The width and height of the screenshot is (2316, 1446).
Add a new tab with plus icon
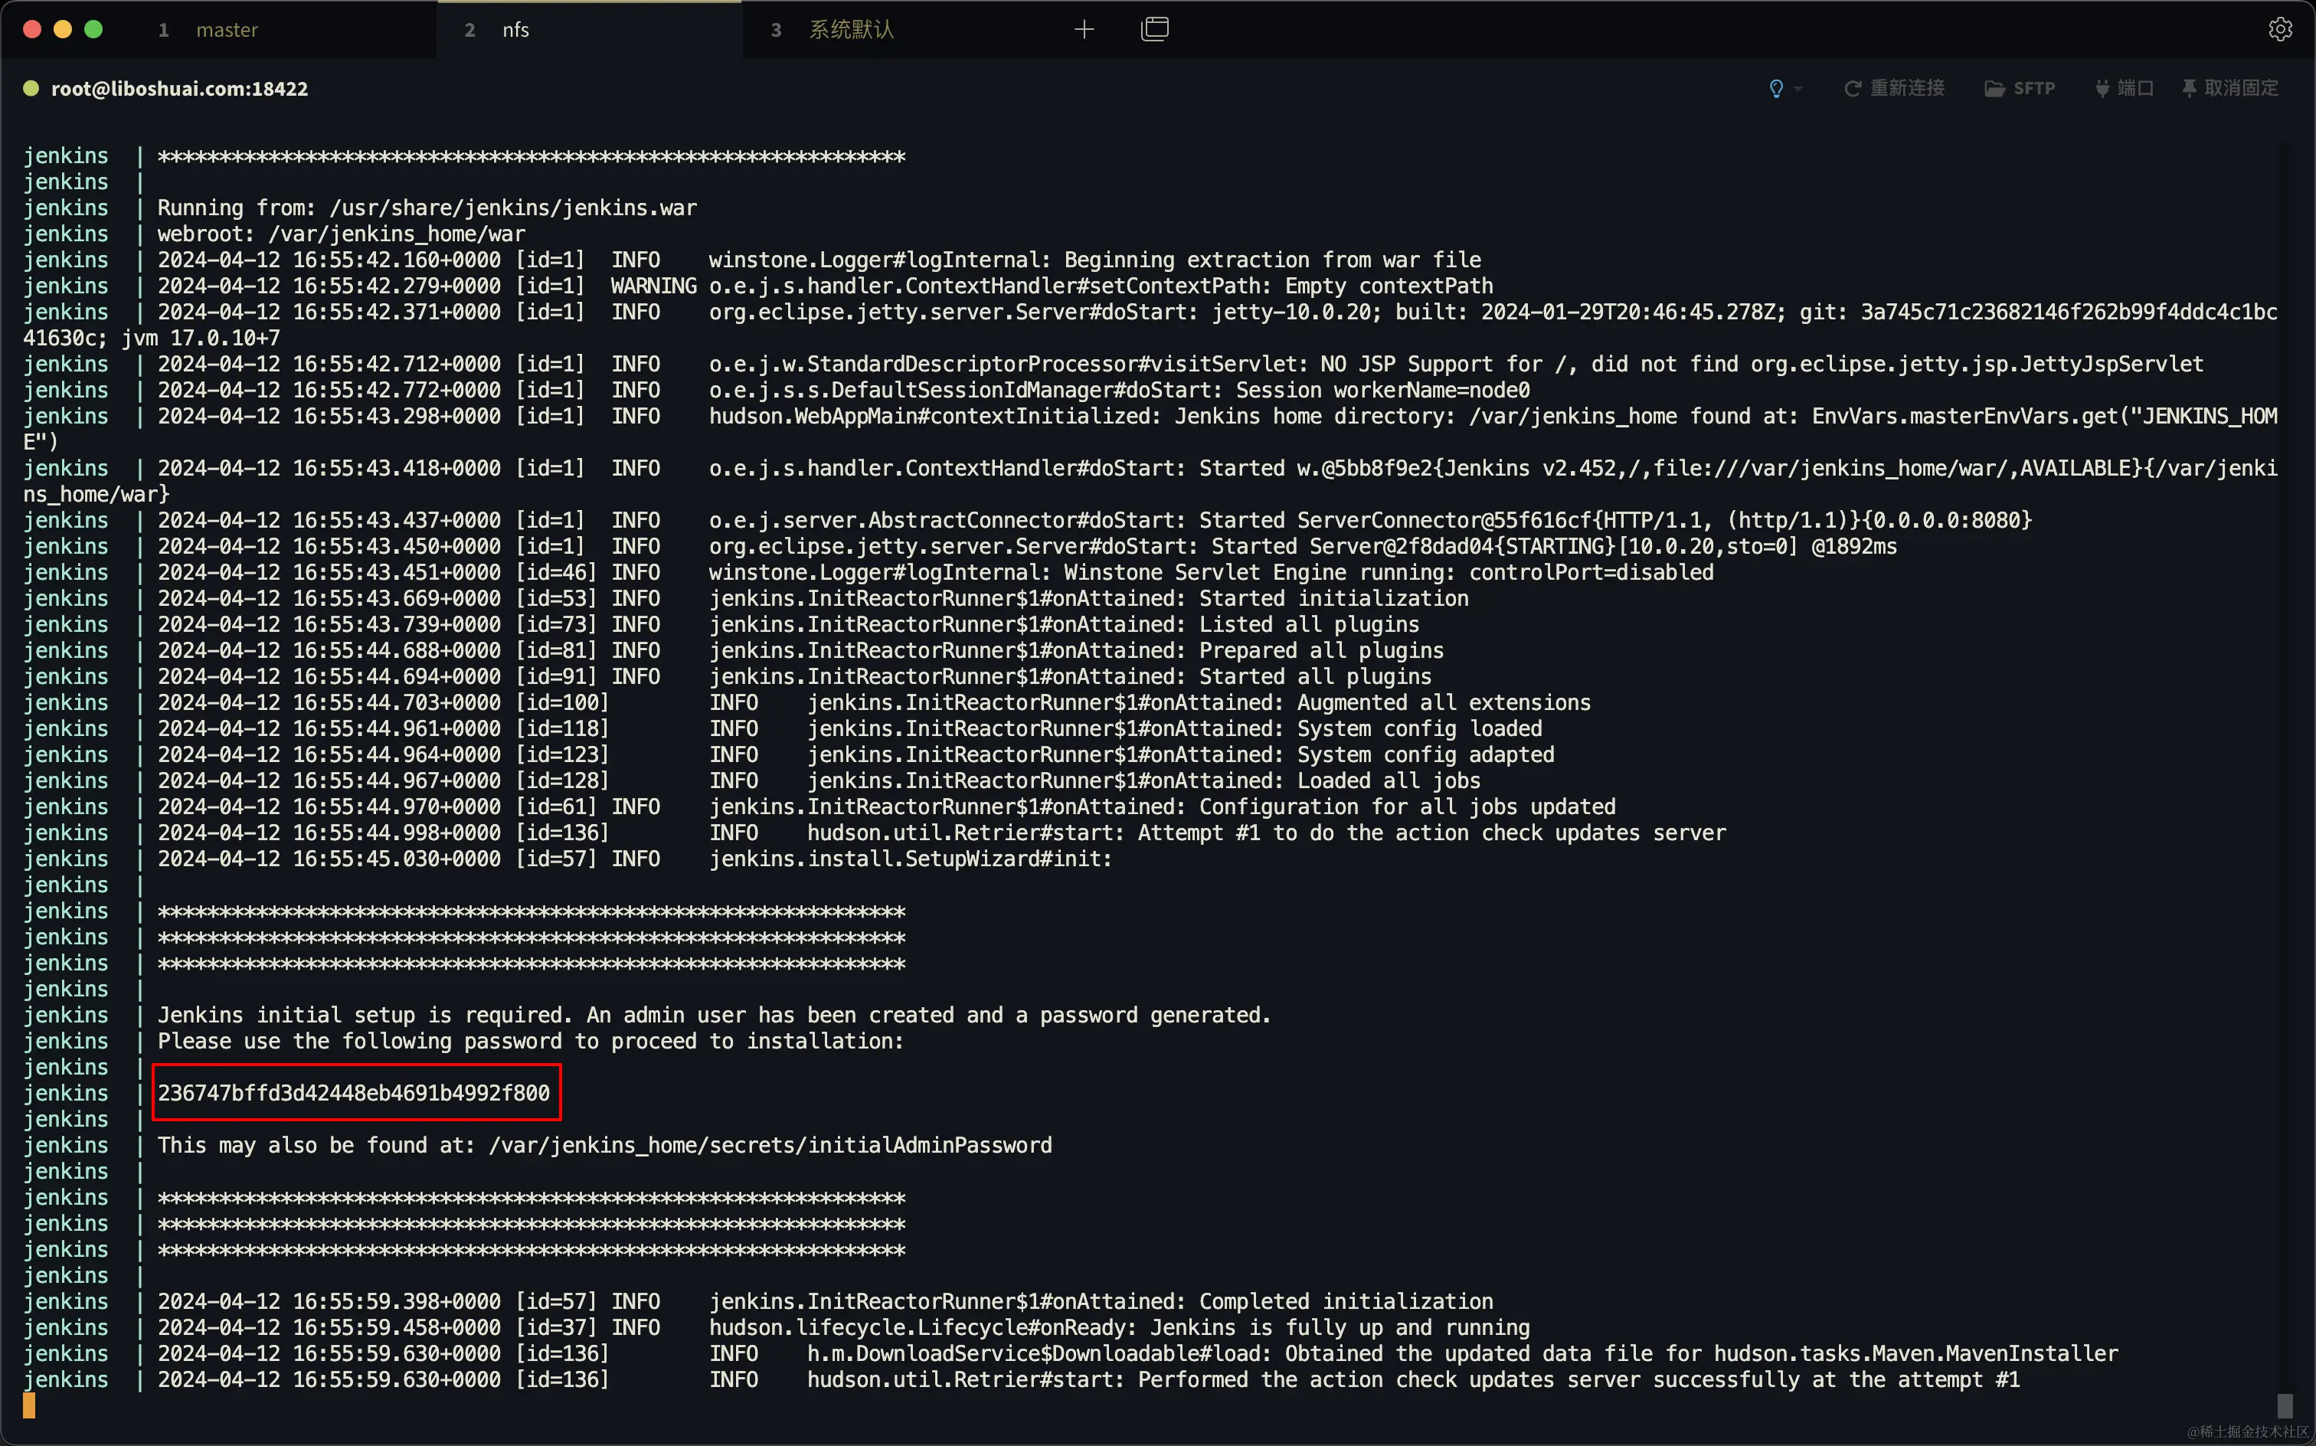click(1084, 30)
